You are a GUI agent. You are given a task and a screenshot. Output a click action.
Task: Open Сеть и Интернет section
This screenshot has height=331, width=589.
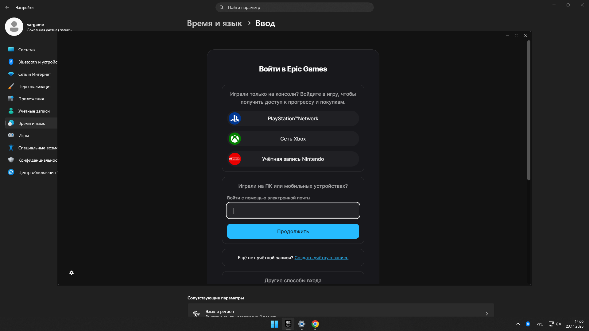tap(31, 74)
